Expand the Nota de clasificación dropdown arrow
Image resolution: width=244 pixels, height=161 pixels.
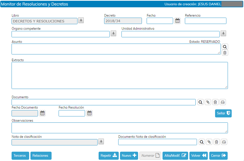(x=101, y=142)
